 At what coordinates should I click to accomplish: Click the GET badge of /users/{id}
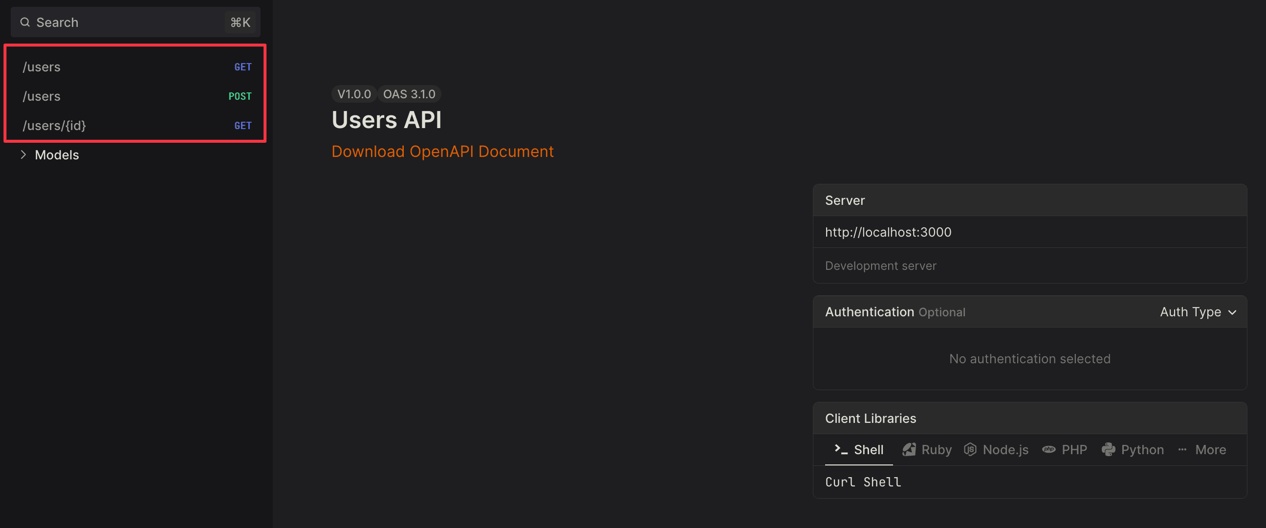243,126
